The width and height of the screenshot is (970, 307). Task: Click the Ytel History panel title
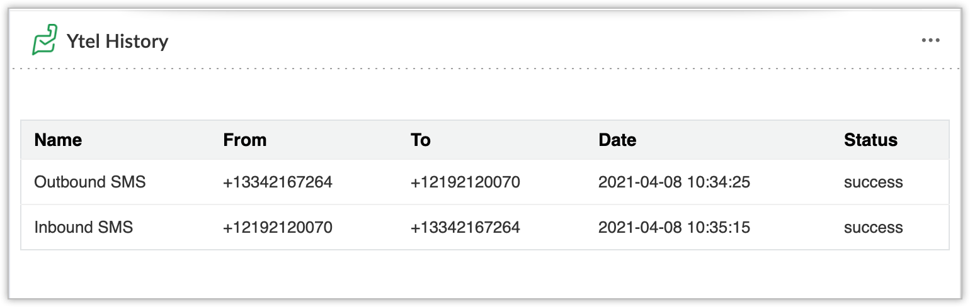point(118,42)
